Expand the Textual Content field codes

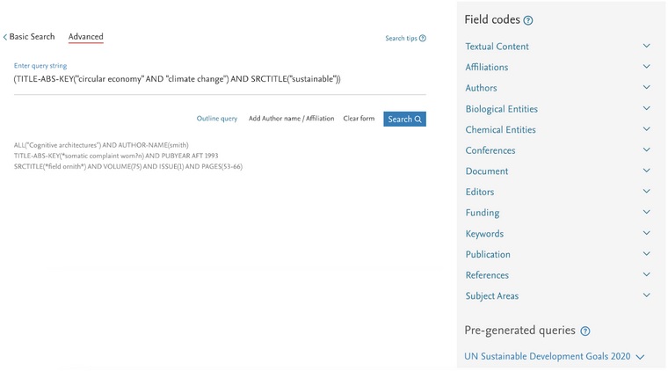click(646, 47)
